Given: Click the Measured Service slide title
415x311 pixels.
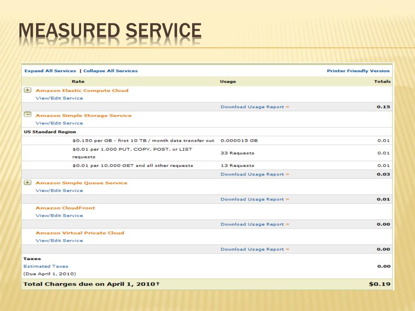Looking at the screenshot, I should [x=110, y=30].
